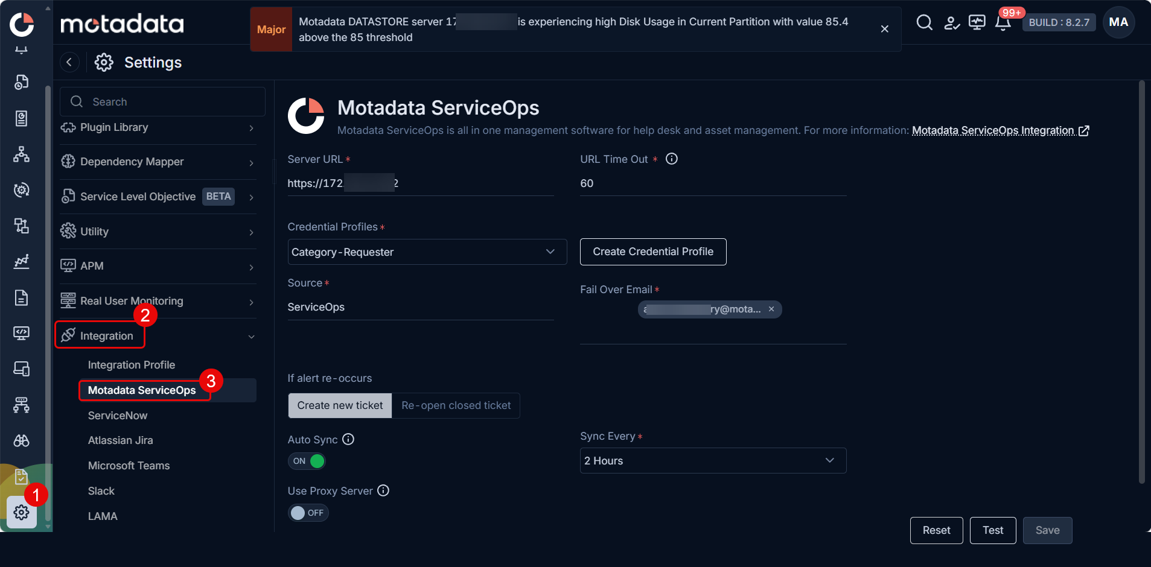Open the trend chart icon in left sidebar
The height and width of the screenshot is (567, 1151).
(22, 262)
